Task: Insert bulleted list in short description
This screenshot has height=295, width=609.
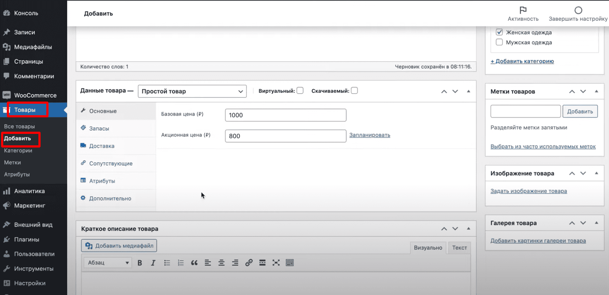Action: point(167,263)
